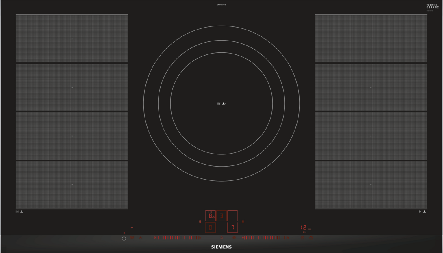Select the empty upper-right zone display
Screen dimensions: 443x253
pyautogui.click(x=232, y=216)
